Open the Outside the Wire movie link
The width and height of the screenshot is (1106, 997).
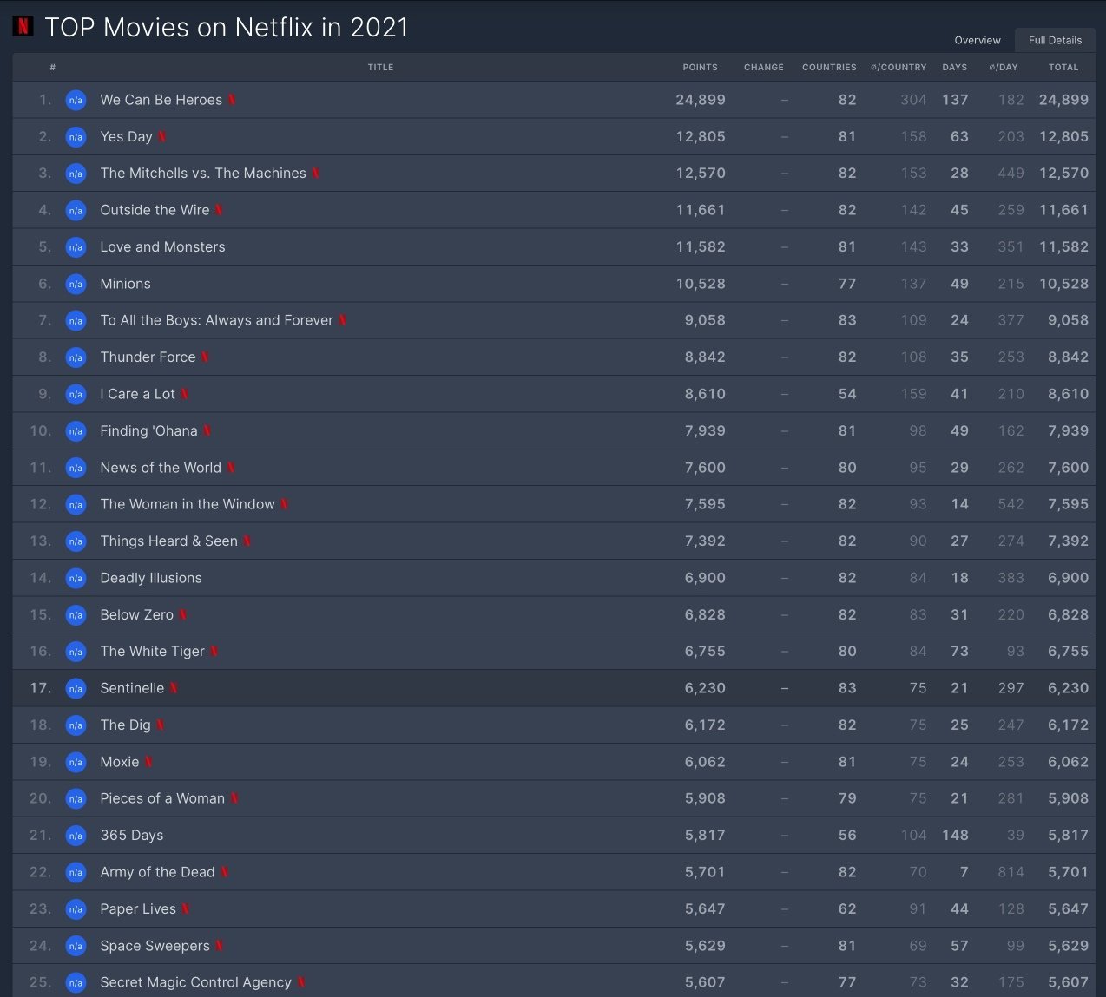click(x=155, y=210)
